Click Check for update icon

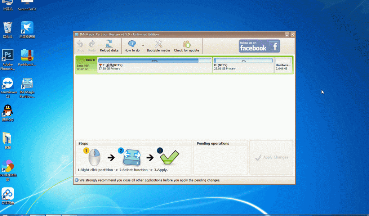click(186, 46)
